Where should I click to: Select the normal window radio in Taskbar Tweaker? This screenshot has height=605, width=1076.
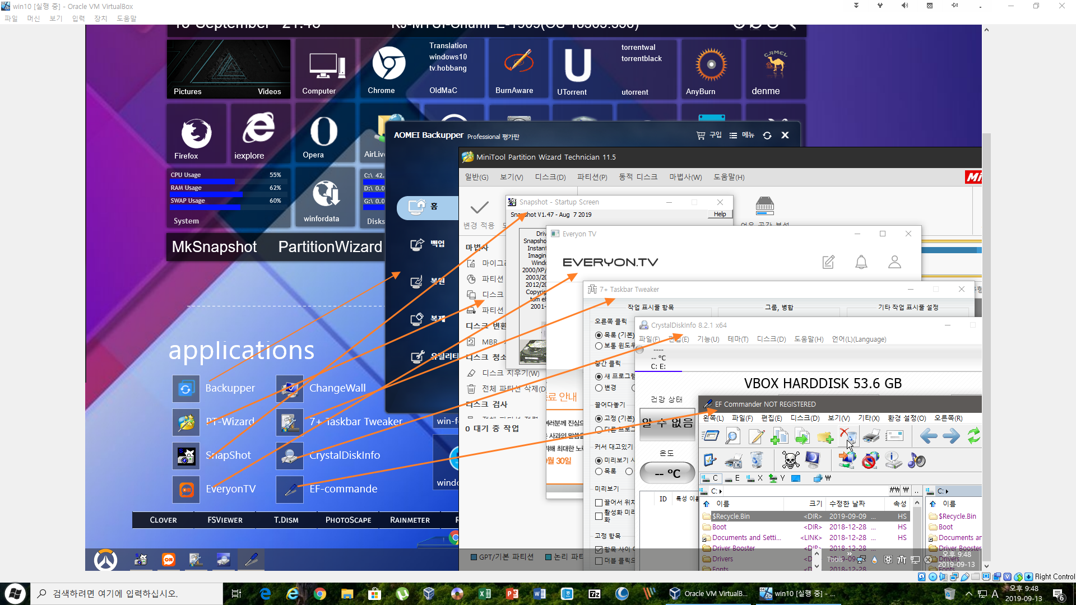pyautogui.click(x=599, y=346)
